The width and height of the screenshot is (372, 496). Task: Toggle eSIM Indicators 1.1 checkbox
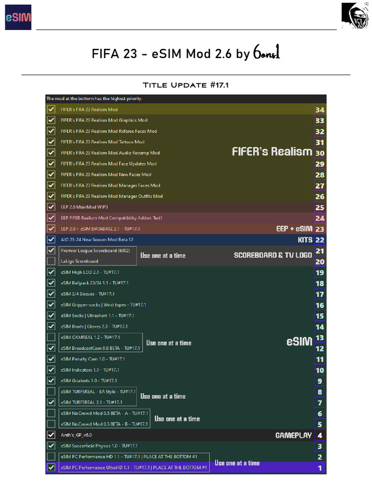click(51, 370)
